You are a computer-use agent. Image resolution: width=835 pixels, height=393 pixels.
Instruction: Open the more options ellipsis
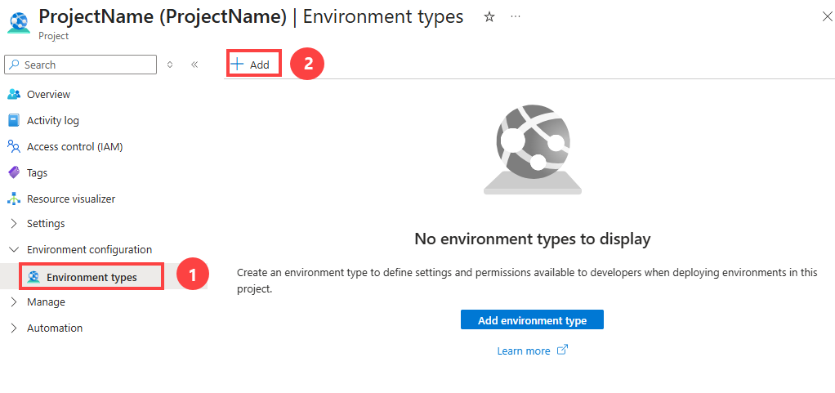coord(515,17)
